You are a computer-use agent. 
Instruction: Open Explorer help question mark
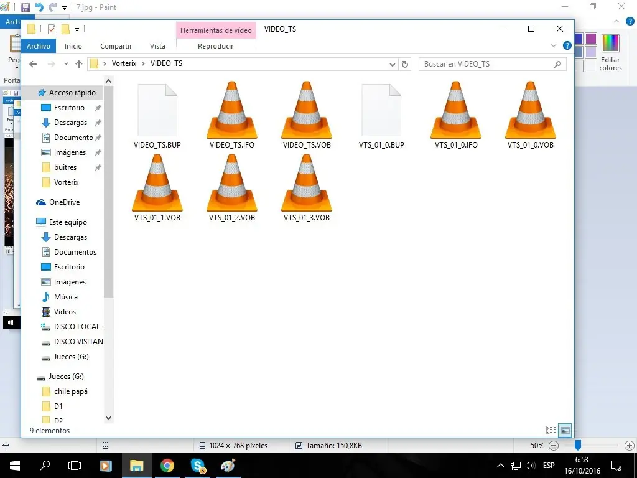click(567, 45)
